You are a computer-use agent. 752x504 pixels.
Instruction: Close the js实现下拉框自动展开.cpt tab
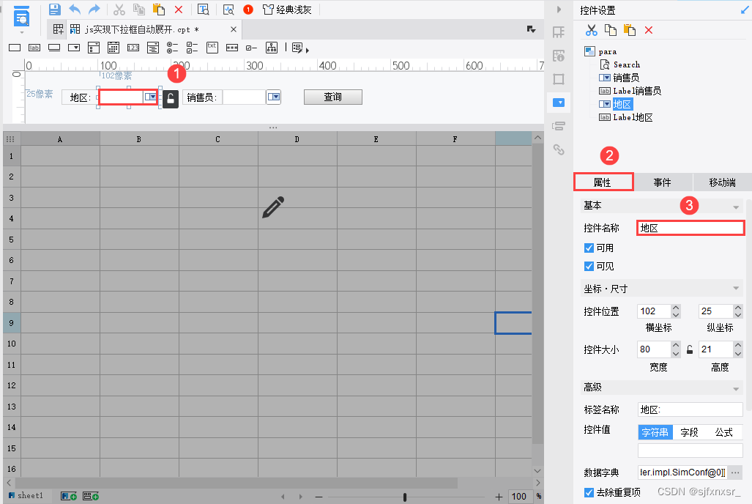tap(233, 29)
